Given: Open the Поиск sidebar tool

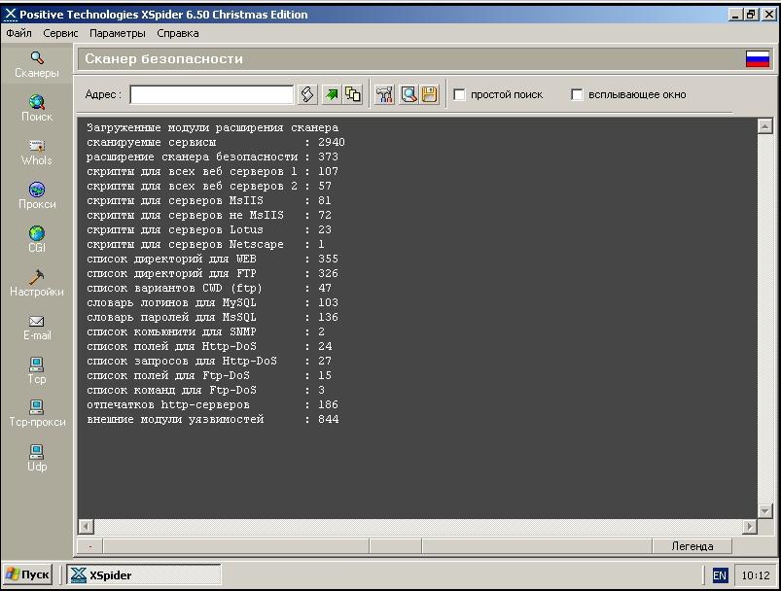Looking at the screenshot, I should tap(37, 109).
